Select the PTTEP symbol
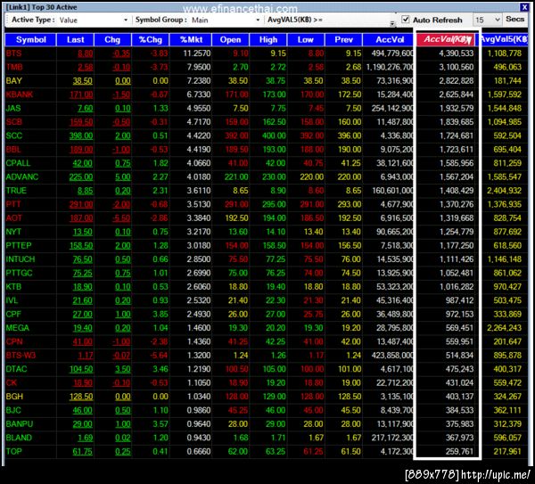 click(19, 246)
